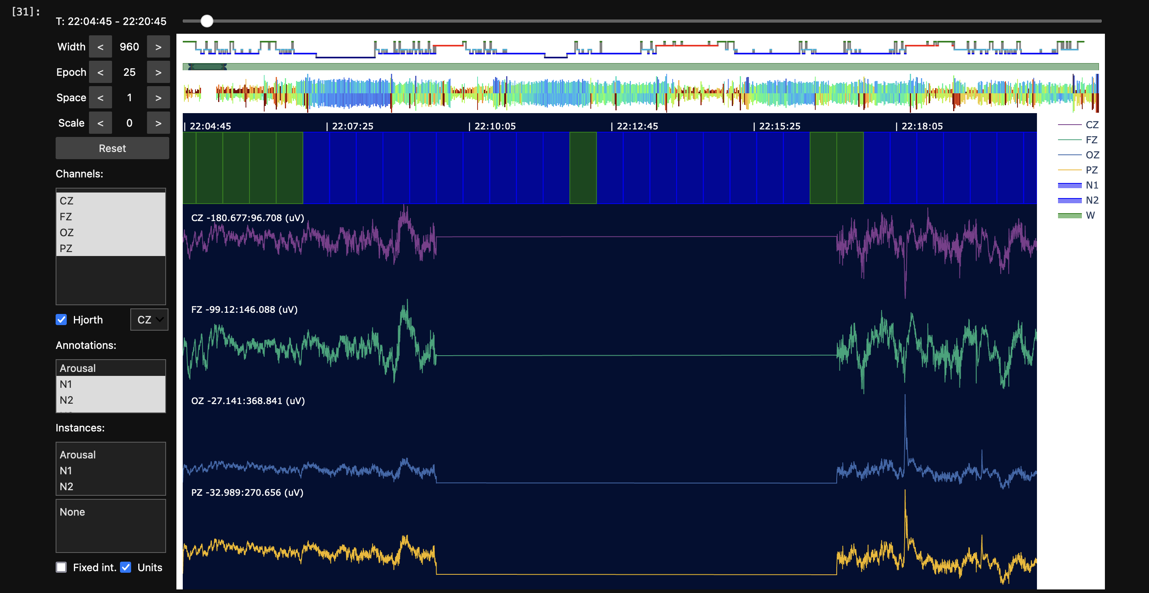The height and width of the screenshot is (593, 1149).
Task: Select None in the bottom instances box
Action: coord(72,512)
